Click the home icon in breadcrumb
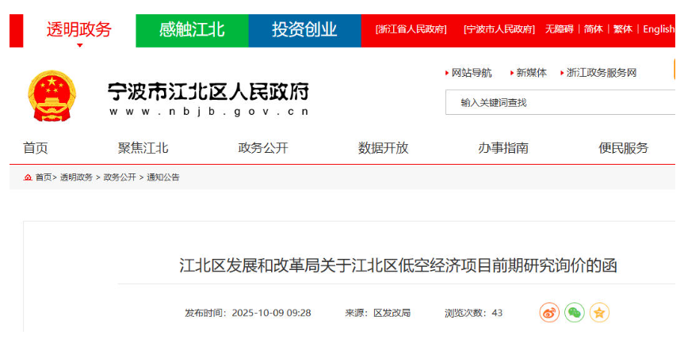 [28, 177]
